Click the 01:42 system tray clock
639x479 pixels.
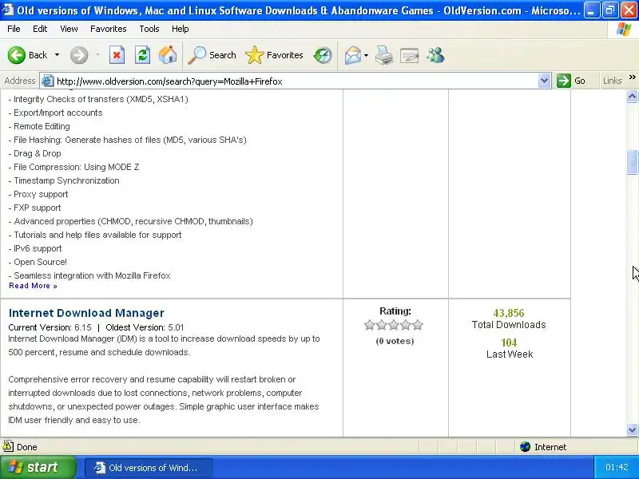tap(617, 467)
